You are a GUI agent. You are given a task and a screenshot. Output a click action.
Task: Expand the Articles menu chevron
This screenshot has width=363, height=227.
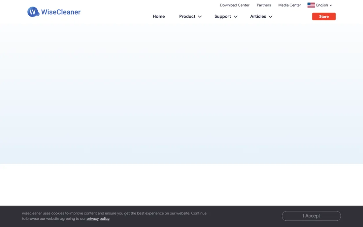point(270,16)
